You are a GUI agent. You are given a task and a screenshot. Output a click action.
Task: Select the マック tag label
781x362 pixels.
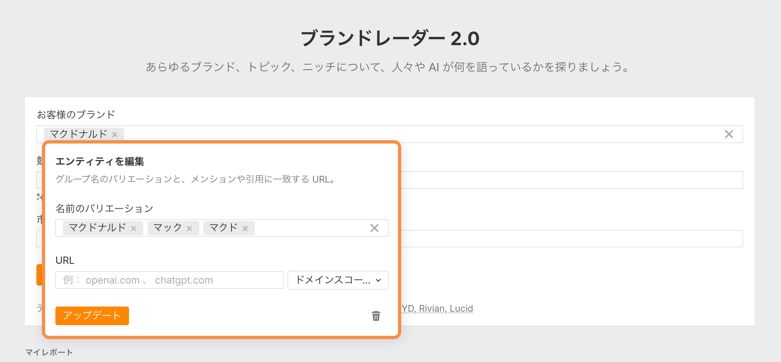point(167,228)
